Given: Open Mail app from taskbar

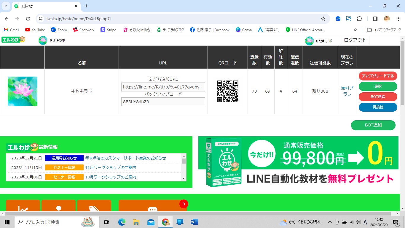Looking at the screenshot, I should pyautogui.click(x=151, y=222).
